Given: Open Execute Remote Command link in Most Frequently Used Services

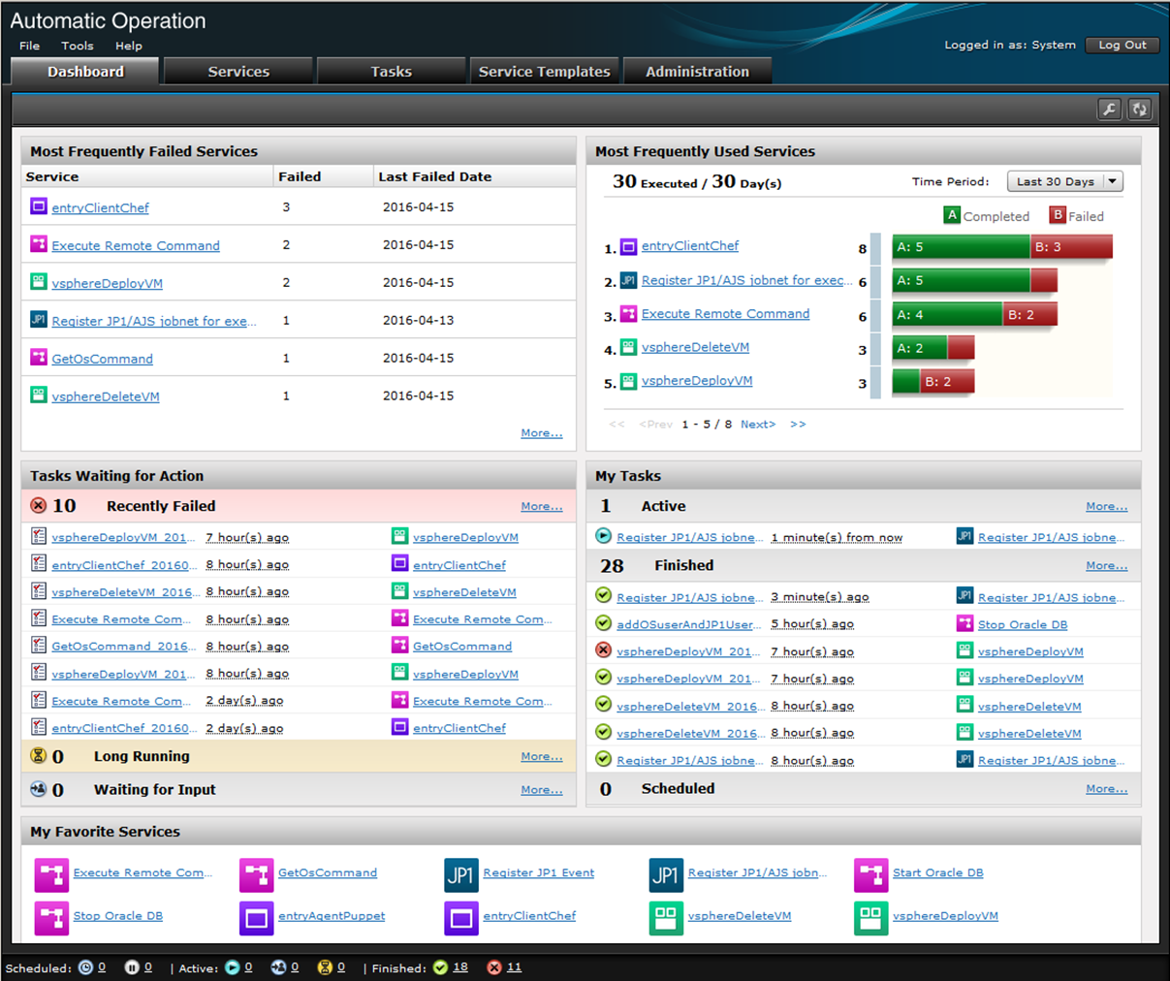Looking at the screenshot, I should tap(725, 314).
